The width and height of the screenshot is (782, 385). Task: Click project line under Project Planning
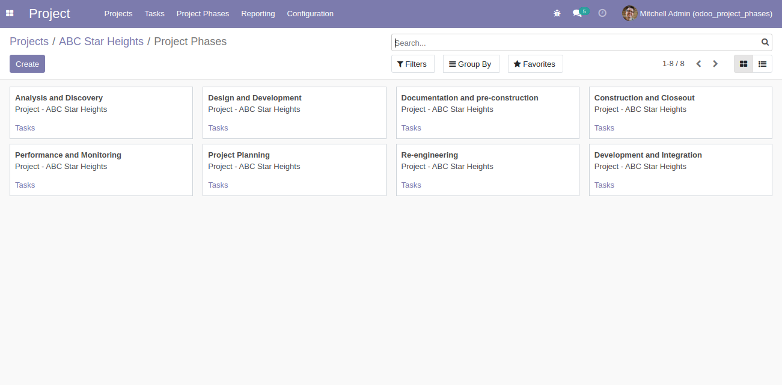pyautogui.click(x=254, y=167)
